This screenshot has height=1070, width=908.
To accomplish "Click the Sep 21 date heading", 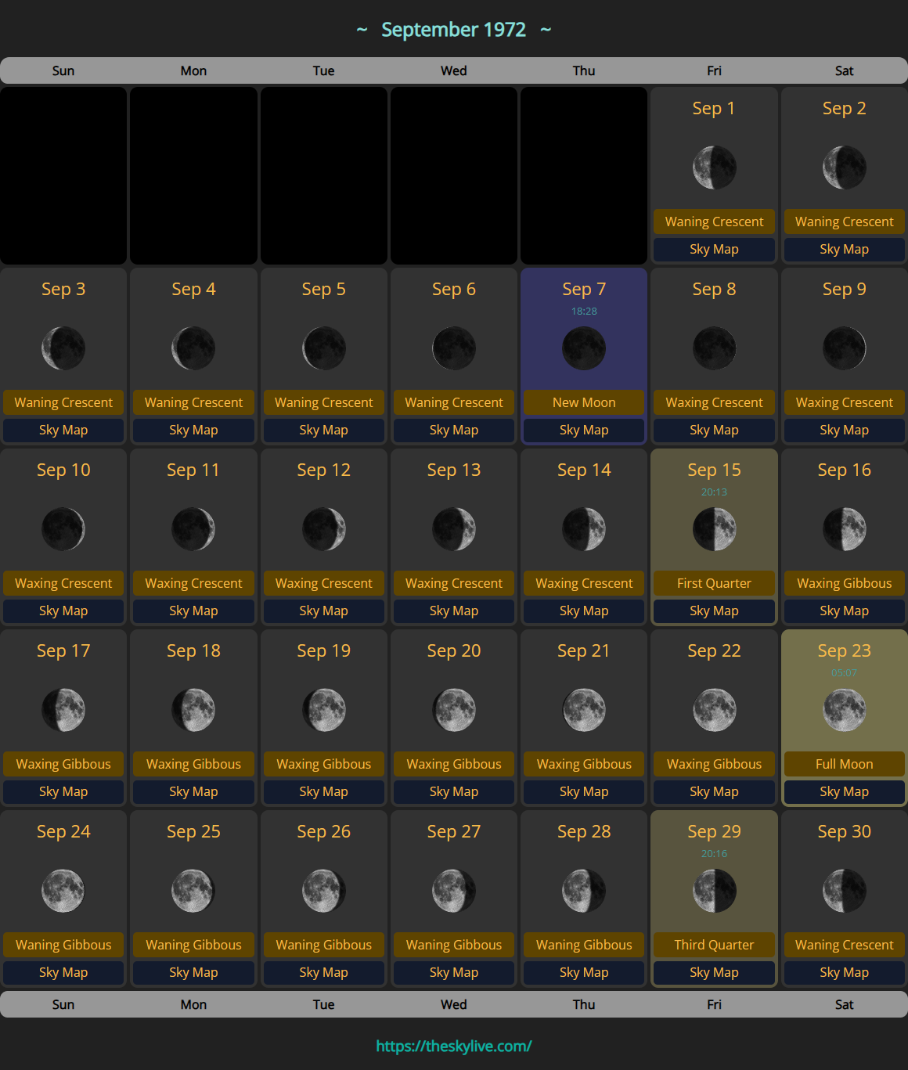I will point(584,650).
